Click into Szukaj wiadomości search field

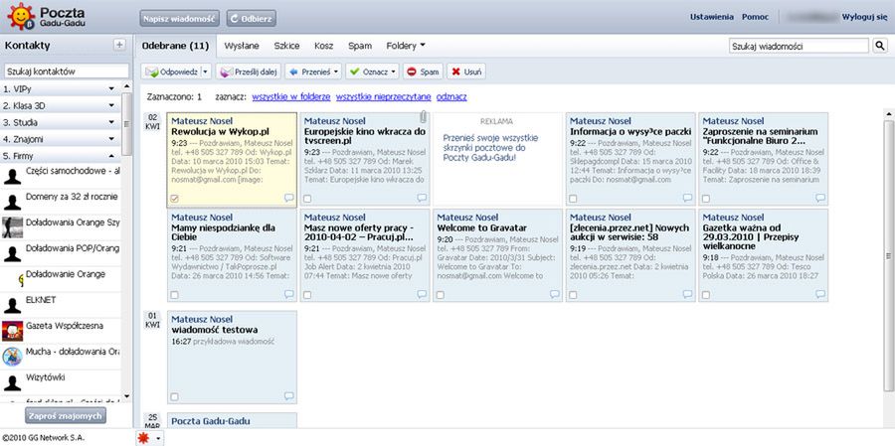pyautogui.click(x=800, y=46)
